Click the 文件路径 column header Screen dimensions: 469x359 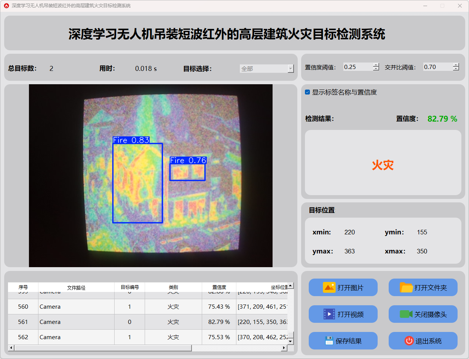coord(76,287)
